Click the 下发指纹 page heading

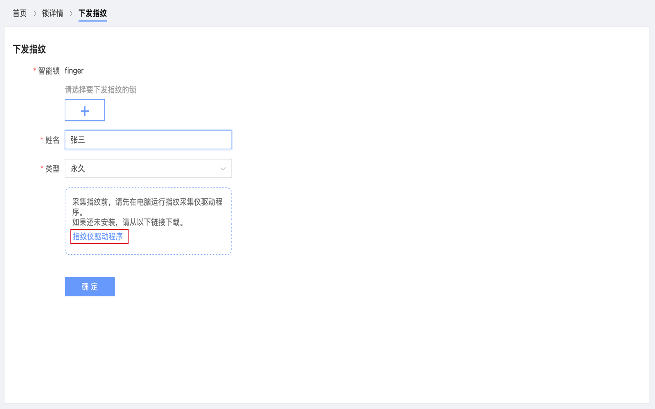click(x=29, y=49)
